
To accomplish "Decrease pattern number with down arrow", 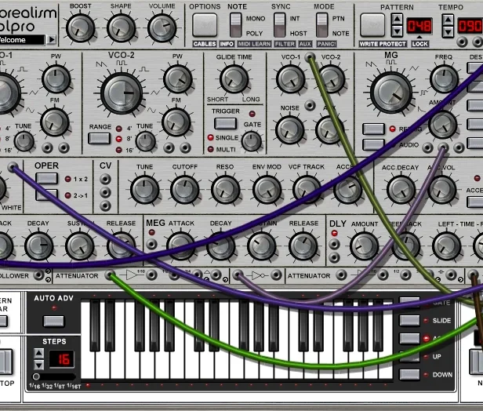I will coord(397,31).
